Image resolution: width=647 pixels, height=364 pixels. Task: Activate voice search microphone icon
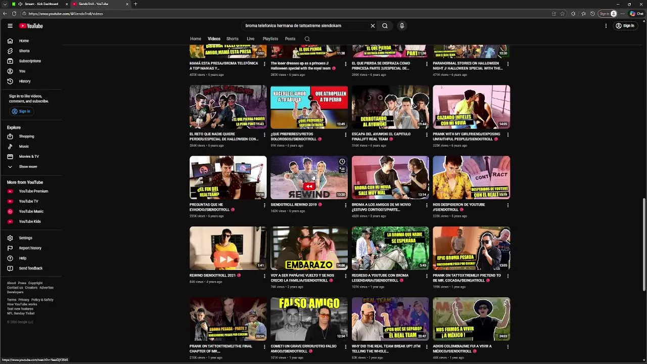pos(402,26)
